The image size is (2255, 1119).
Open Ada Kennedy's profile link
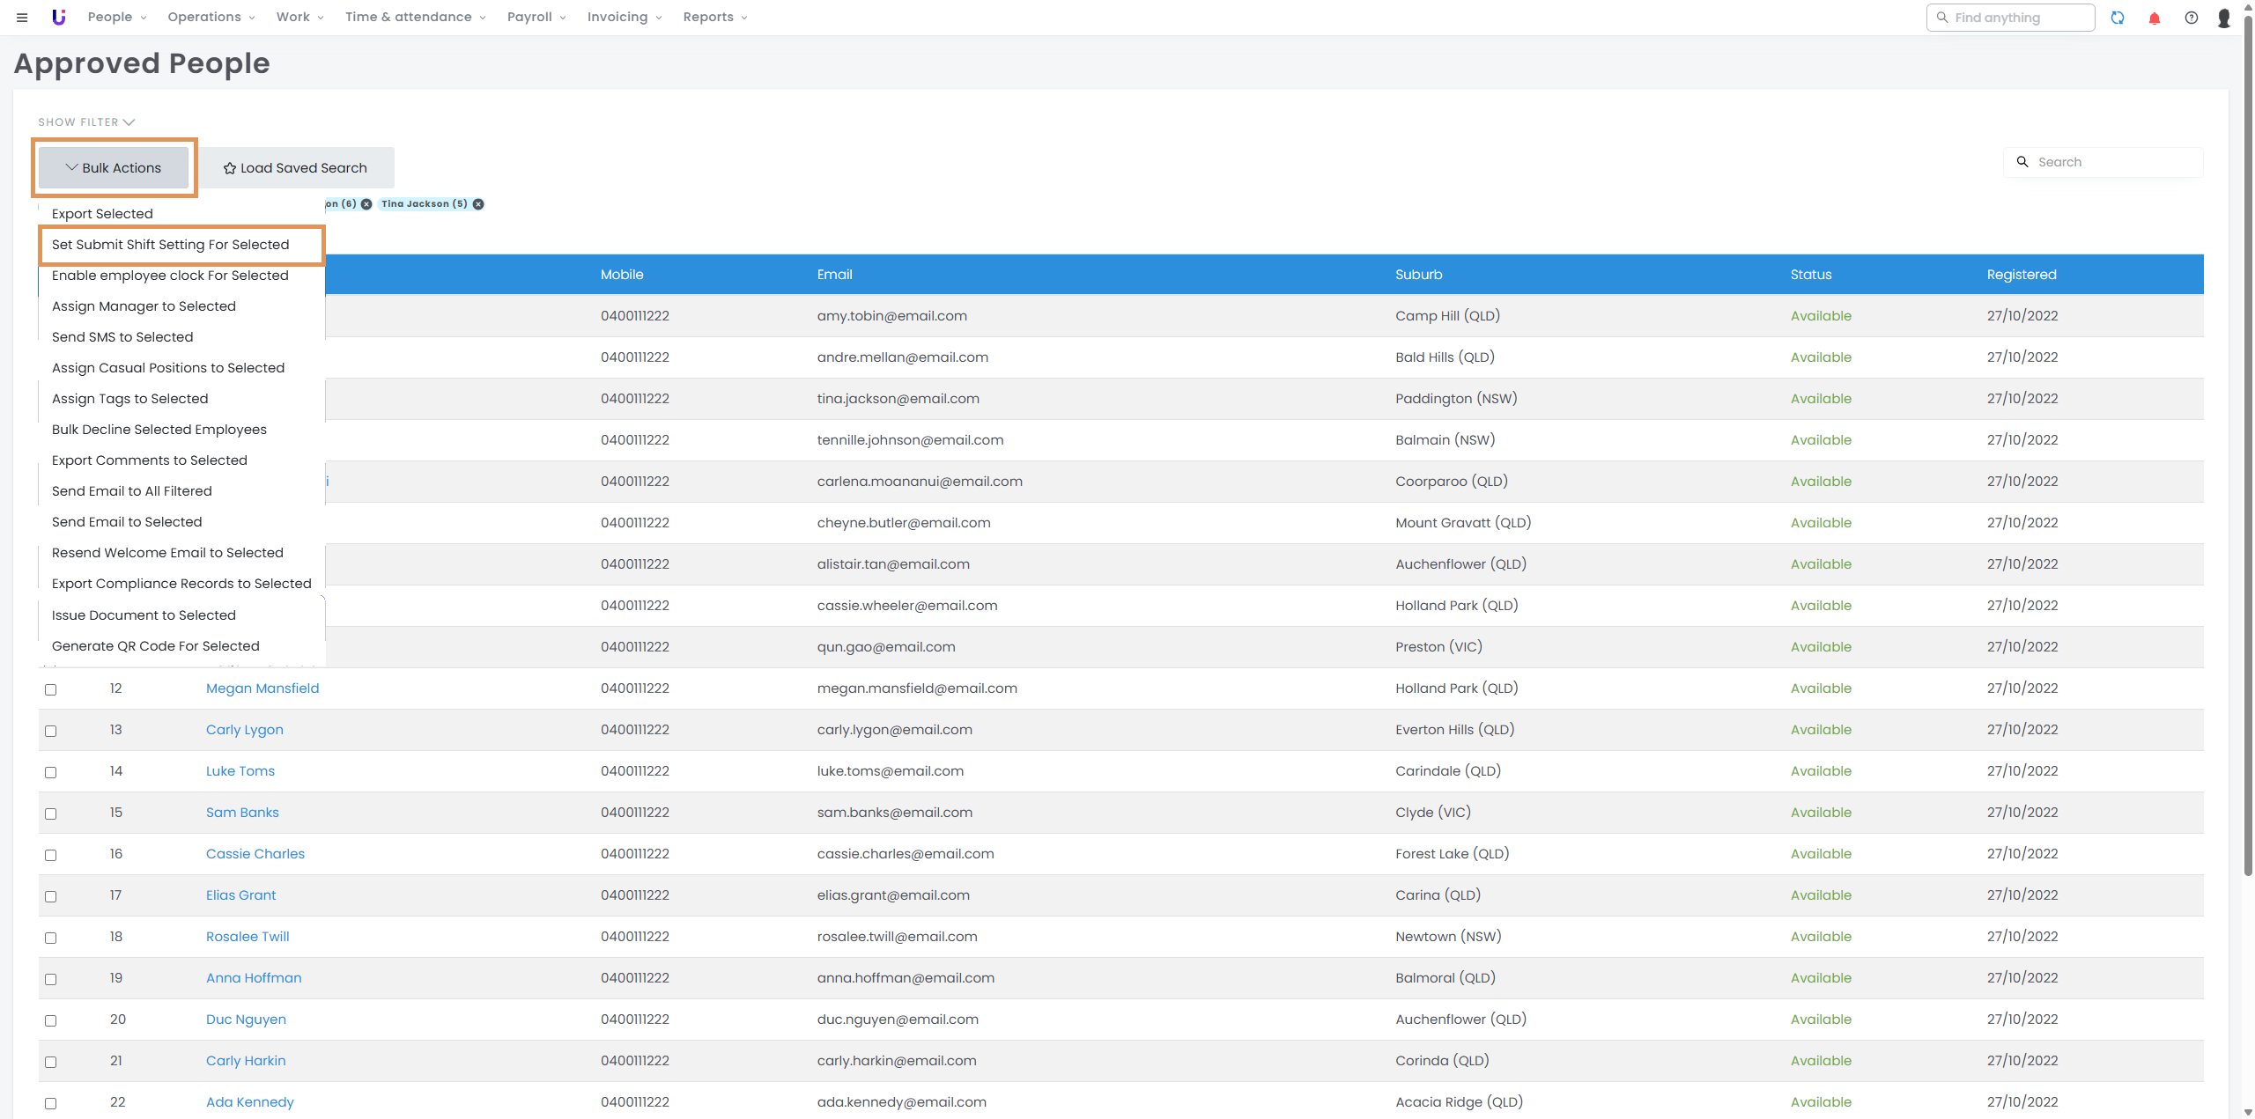pyautogui.click(x=250, y=1102)
